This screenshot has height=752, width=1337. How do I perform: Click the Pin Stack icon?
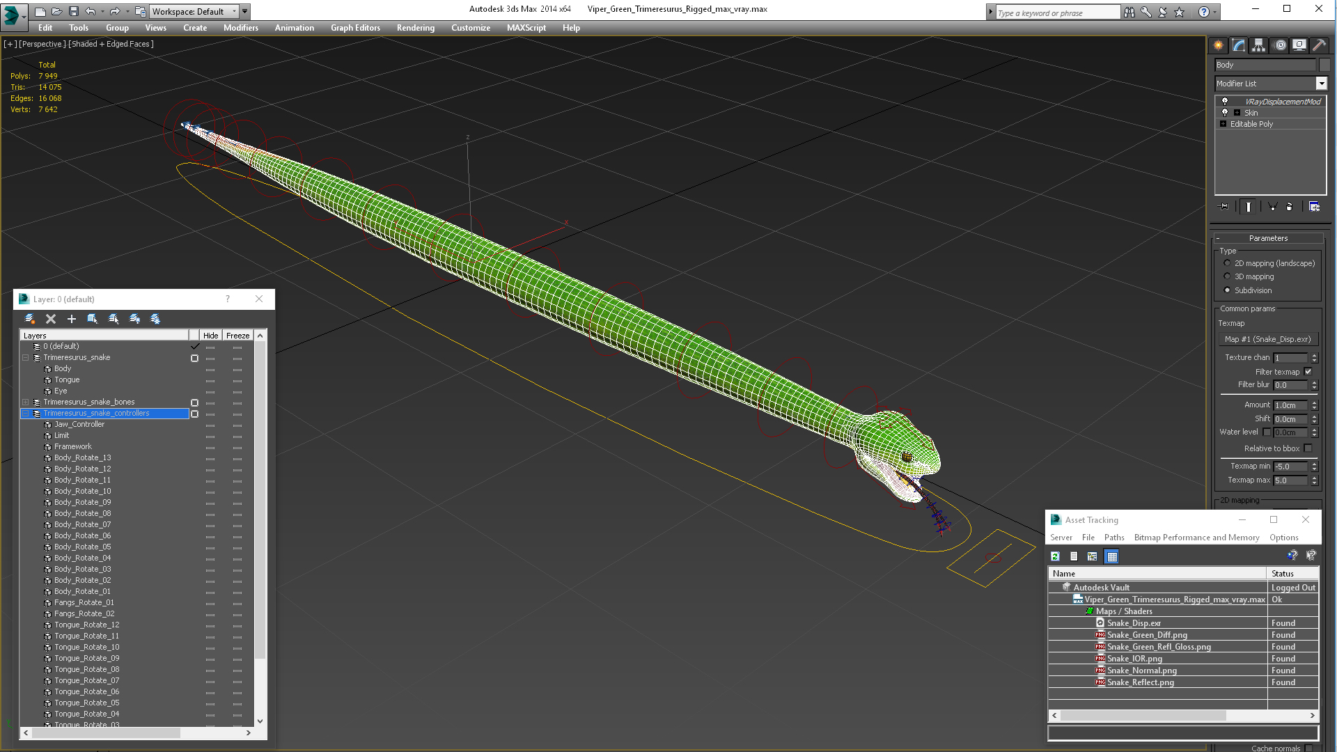coord(1223,207)
